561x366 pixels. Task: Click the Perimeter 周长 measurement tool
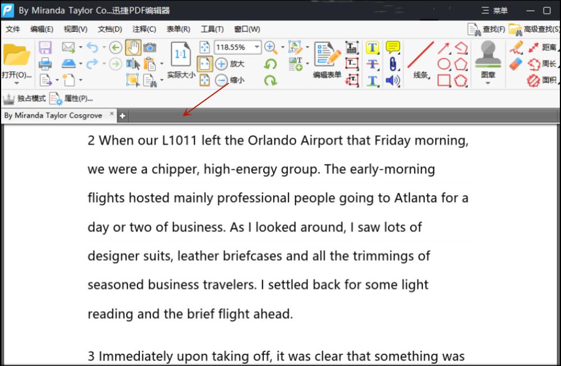click(x=542, y=64)
